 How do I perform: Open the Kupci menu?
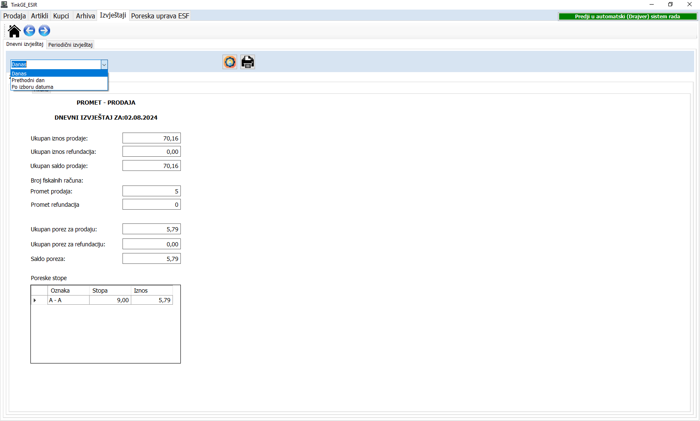click(x=61, y=16)
